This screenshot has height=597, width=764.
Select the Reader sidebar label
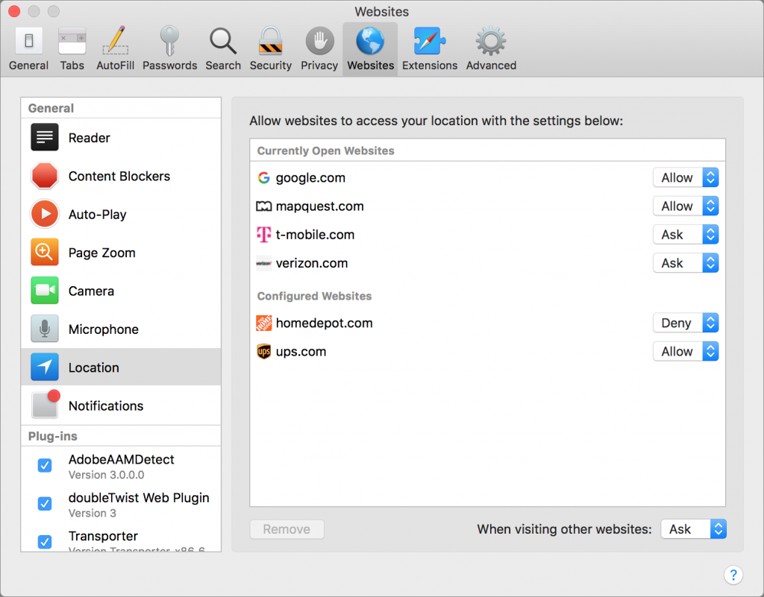[x=90, y=138]
